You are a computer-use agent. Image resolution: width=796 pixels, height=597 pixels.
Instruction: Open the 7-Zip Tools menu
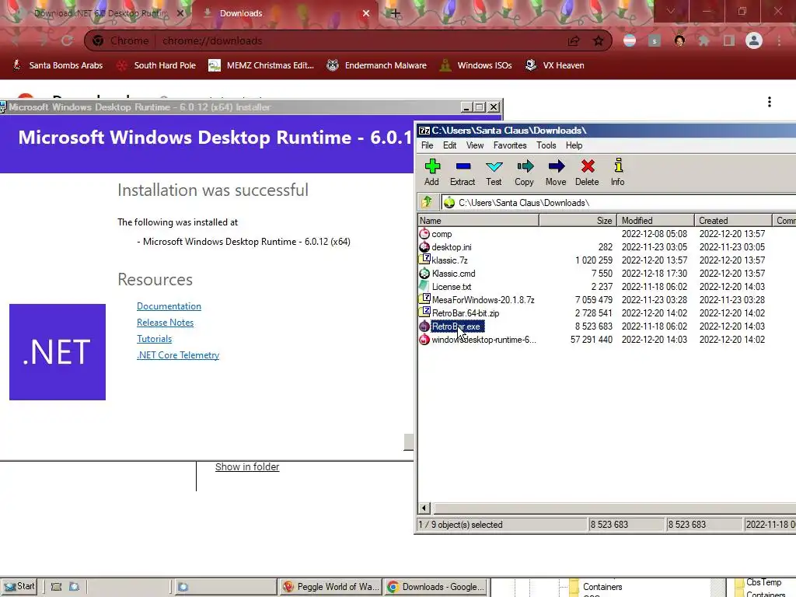(x=546, y=145)
